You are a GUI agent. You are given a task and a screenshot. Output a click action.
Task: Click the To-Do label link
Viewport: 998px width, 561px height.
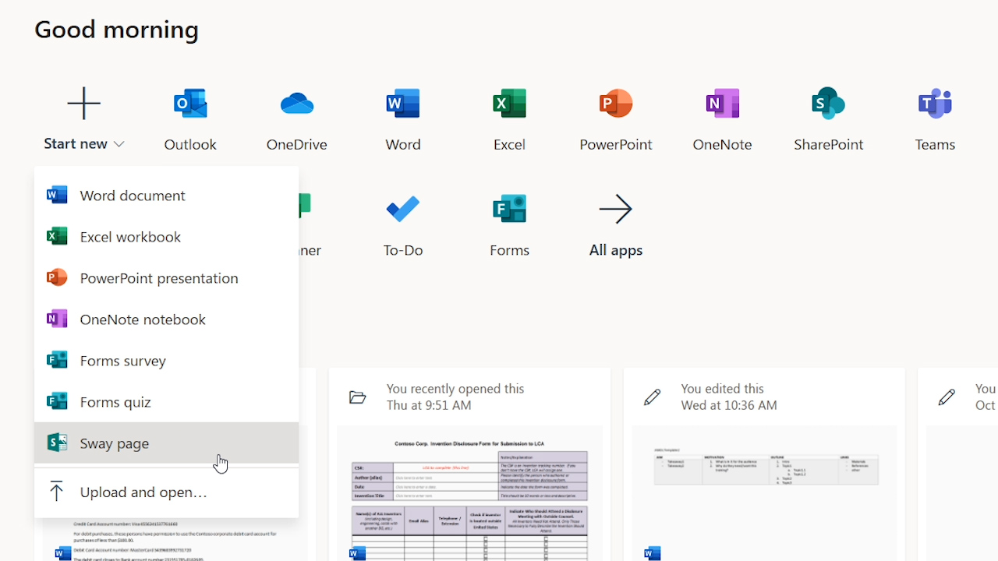pos(403,250)
